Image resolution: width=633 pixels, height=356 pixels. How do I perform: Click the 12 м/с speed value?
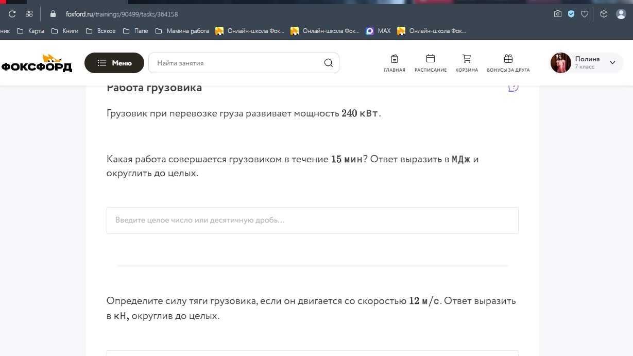click(x=424, y=301)
